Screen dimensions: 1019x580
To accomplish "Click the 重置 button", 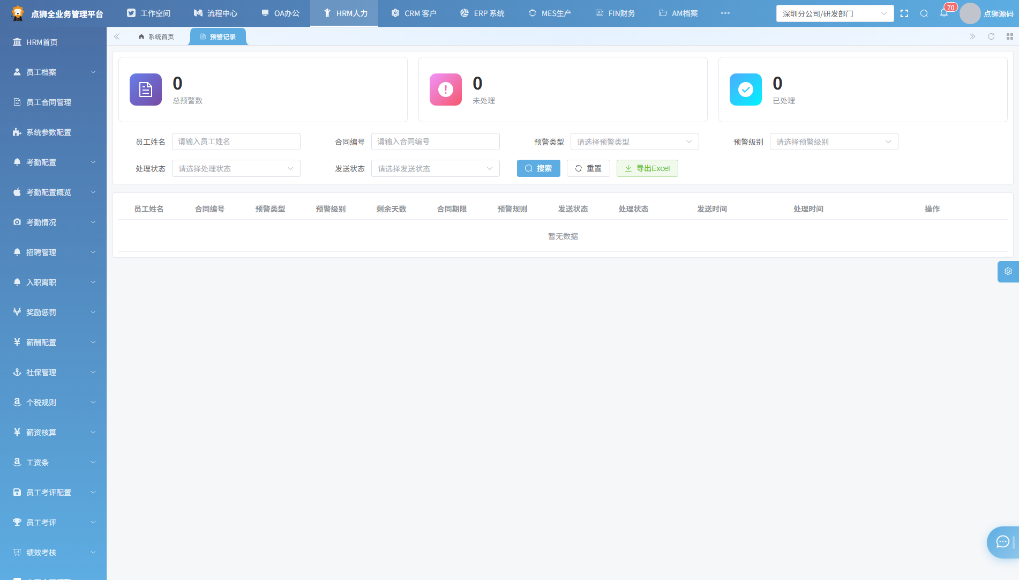I will (588, 168).
